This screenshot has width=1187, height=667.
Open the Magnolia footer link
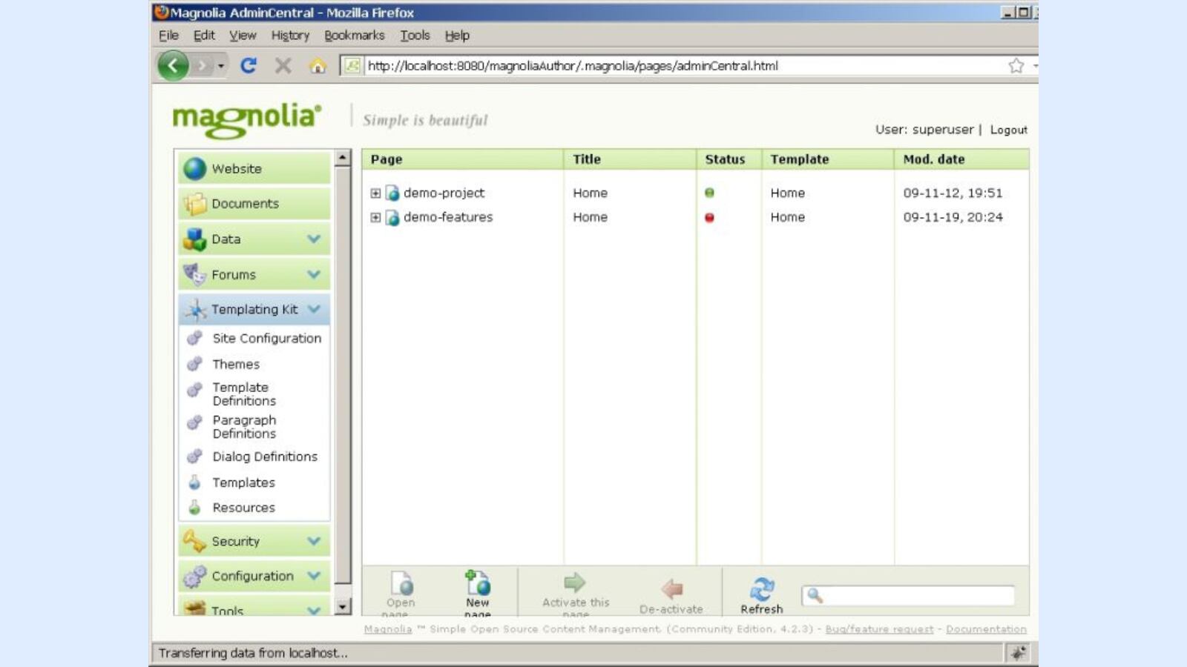tap(387, 629)
